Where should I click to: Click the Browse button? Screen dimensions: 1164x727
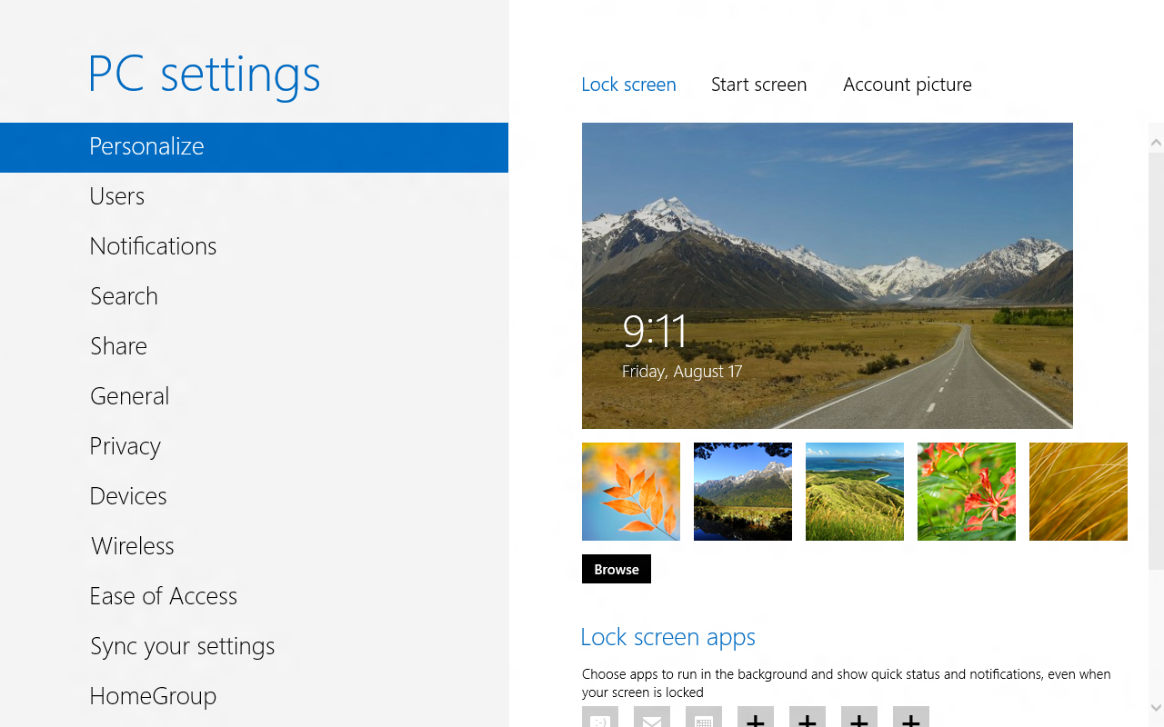click(x=616, y=569)
